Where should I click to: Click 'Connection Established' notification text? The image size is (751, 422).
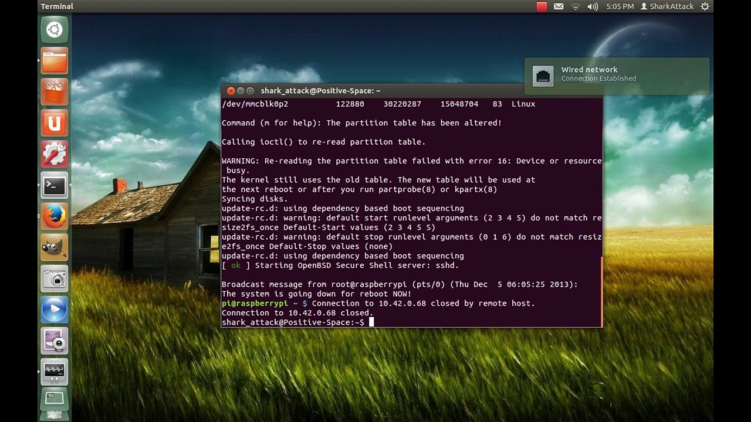598,79
